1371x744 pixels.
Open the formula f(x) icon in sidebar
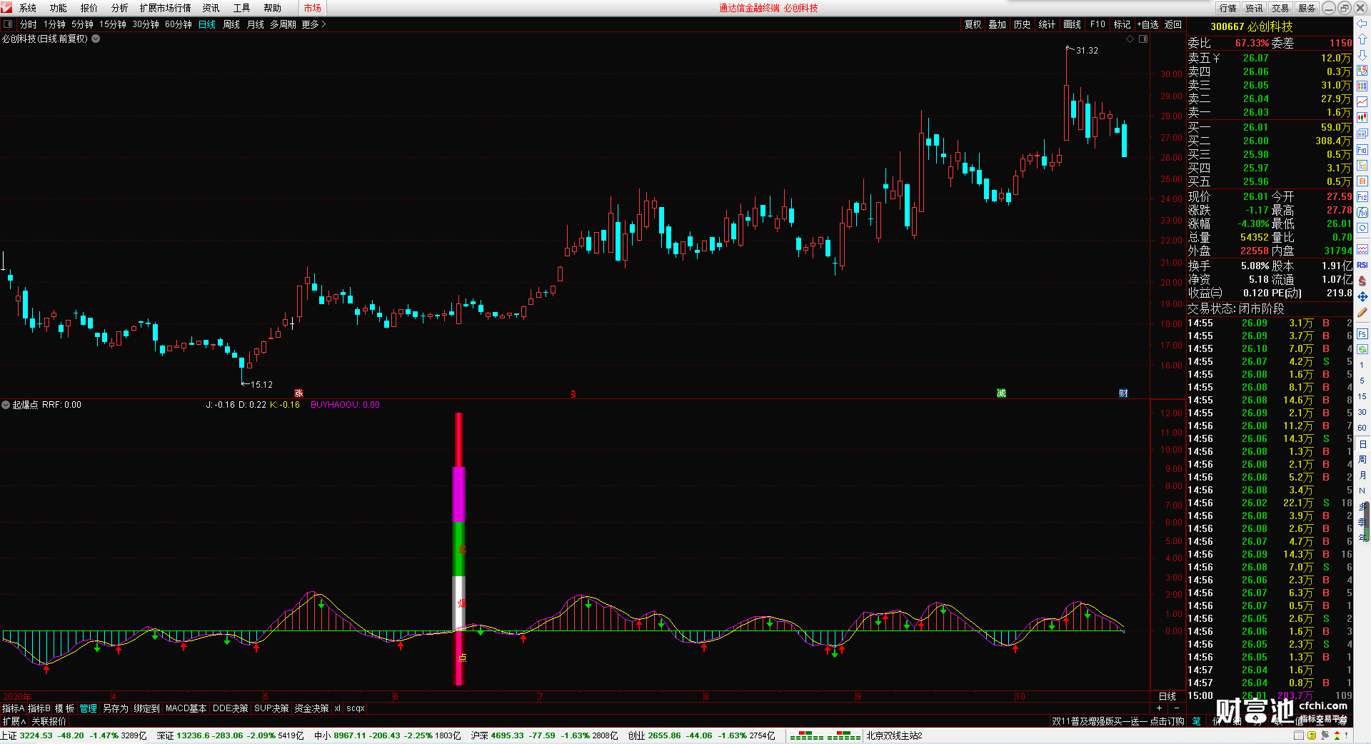tap(1362, 213)
